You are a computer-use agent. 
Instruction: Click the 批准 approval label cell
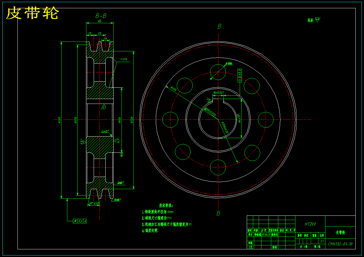pos(275,247)
